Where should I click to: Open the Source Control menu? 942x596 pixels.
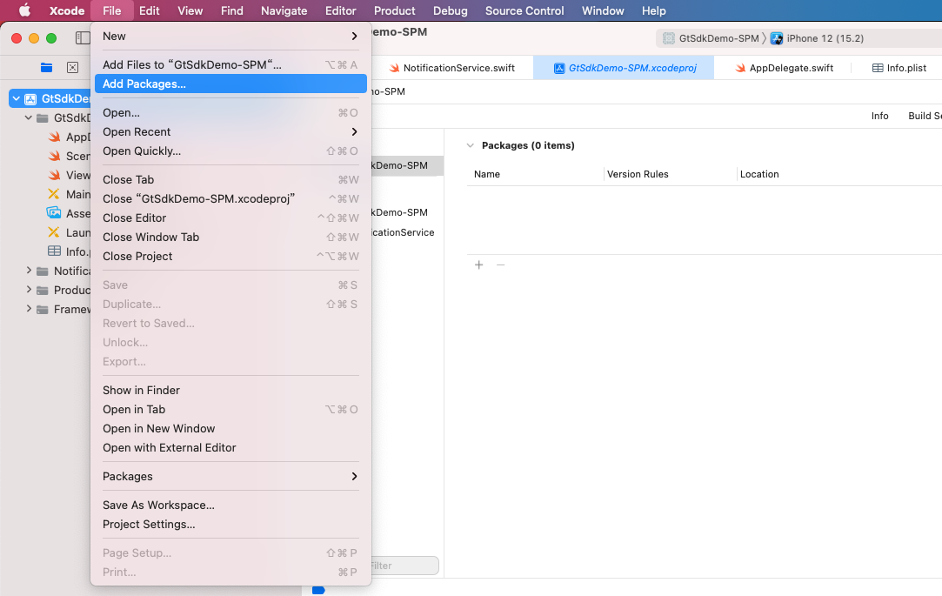(x=524, y=10)
